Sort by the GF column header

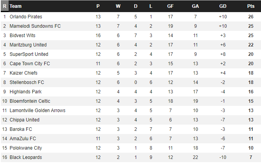click(x=170, y=6)
